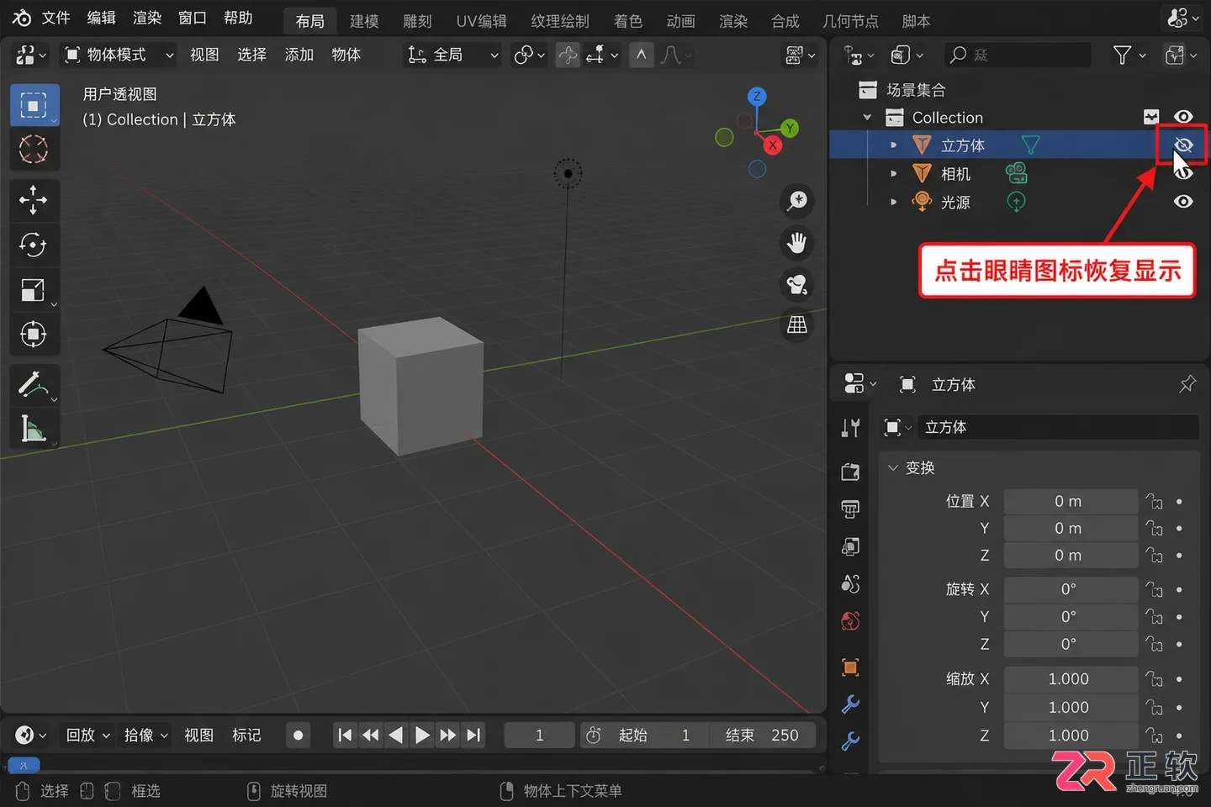
Task: Open the 添加 menu in viewport header
Action: pos(299,55)
